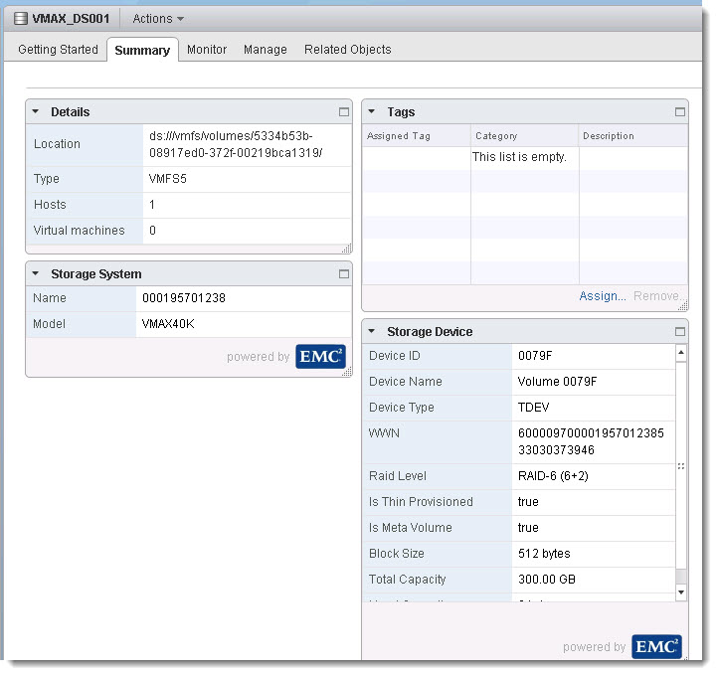Select the VMFS5 type value

168,179
